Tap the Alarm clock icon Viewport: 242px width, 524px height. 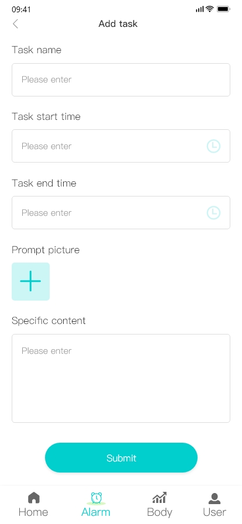tap(96, 498)
